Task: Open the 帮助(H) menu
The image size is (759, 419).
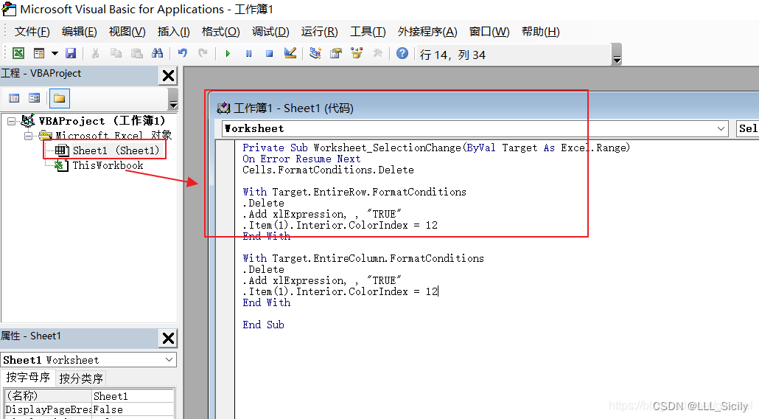Action: [541, 32]
